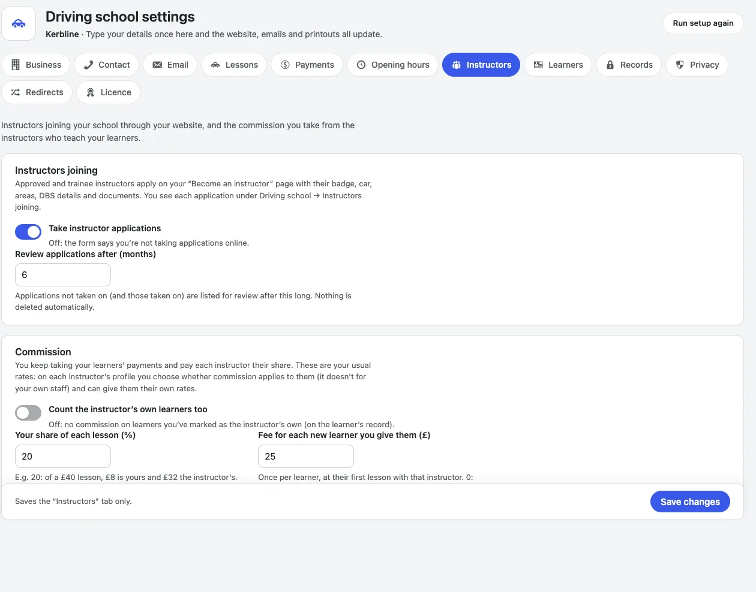
Task: Click the 'Once per learner, at their first lesson' hint
Action: (x=365, y=478)
